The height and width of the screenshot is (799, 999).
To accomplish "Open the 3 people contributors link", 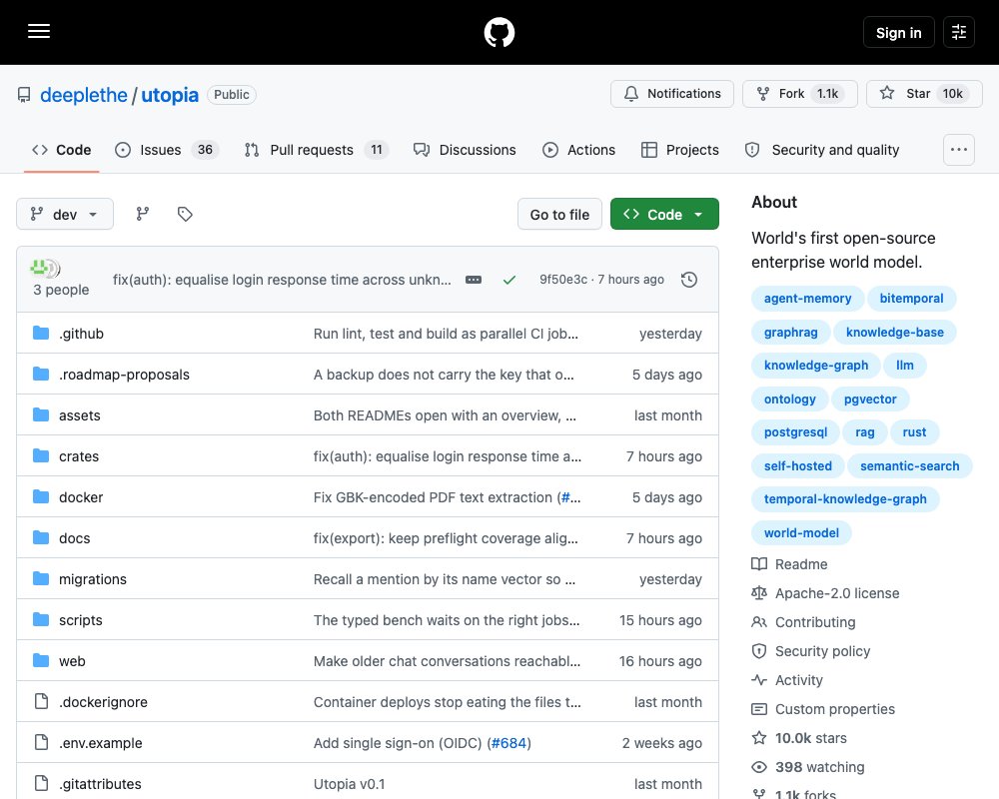I will 61,290.
